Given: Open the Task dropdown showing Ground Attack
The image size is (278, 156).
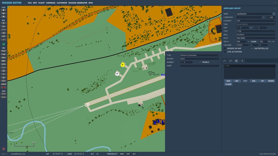Looking at the screenshot, I should [256, 24].
